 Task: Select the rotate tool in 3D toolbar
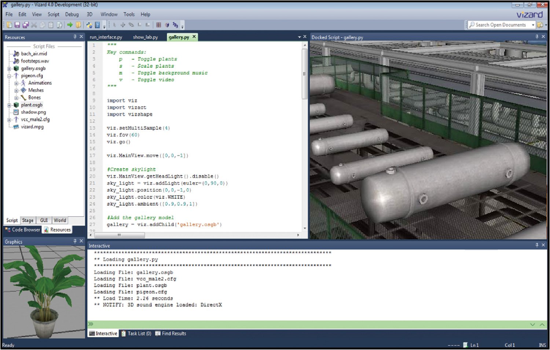(x=131, y=25)
